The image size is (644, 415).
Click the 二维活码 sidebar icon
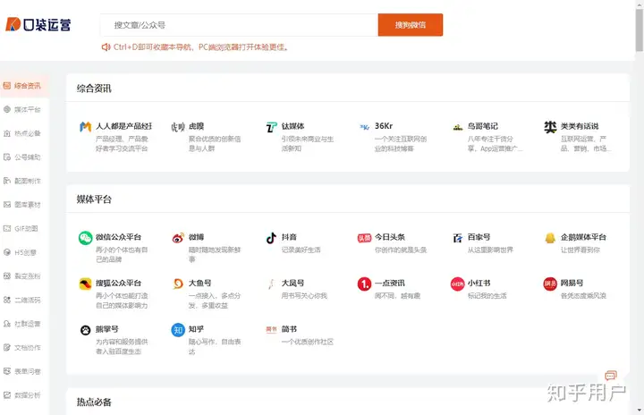[7, 300]
